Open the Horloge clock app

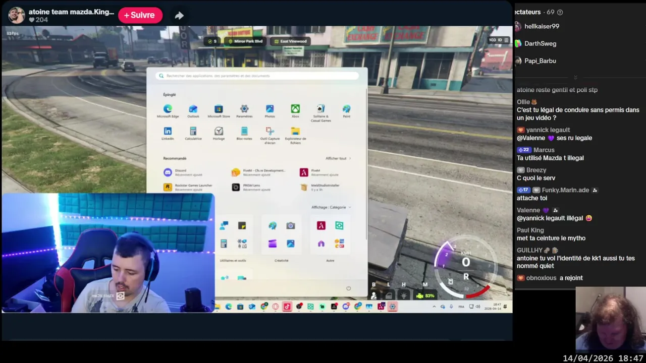click(x=219, y=133)
